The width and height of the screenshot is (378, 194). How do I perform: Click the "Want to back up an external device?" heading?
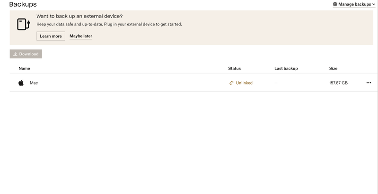[x=79, y=16]
